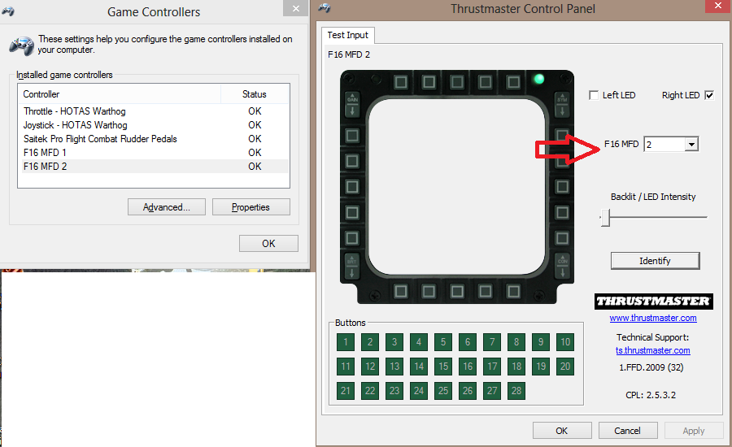Click button indicator 12

tap(370, 367)
